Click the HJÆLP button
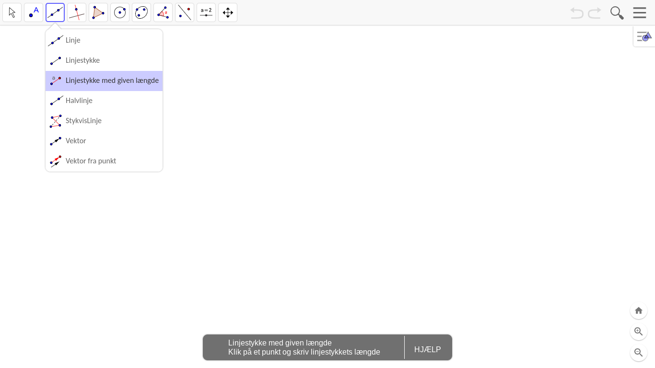Viewport: 655px width, 368px height. (x=427, y=349)
